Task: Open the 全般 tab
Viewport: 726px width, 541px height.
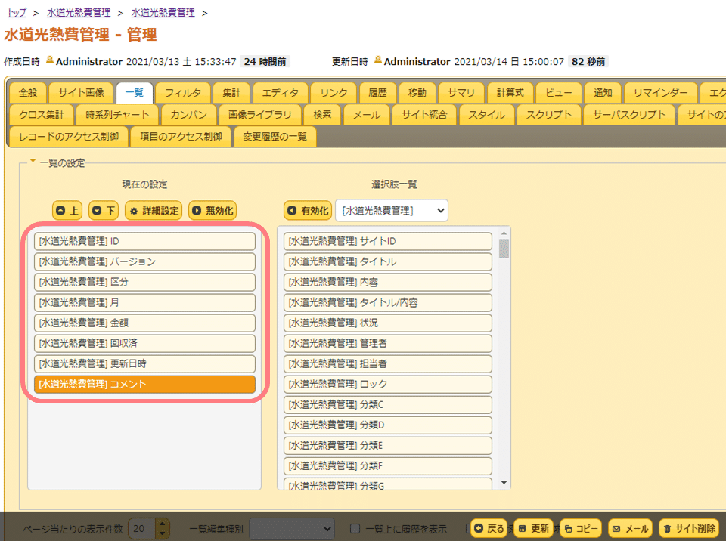Action: 28,93
